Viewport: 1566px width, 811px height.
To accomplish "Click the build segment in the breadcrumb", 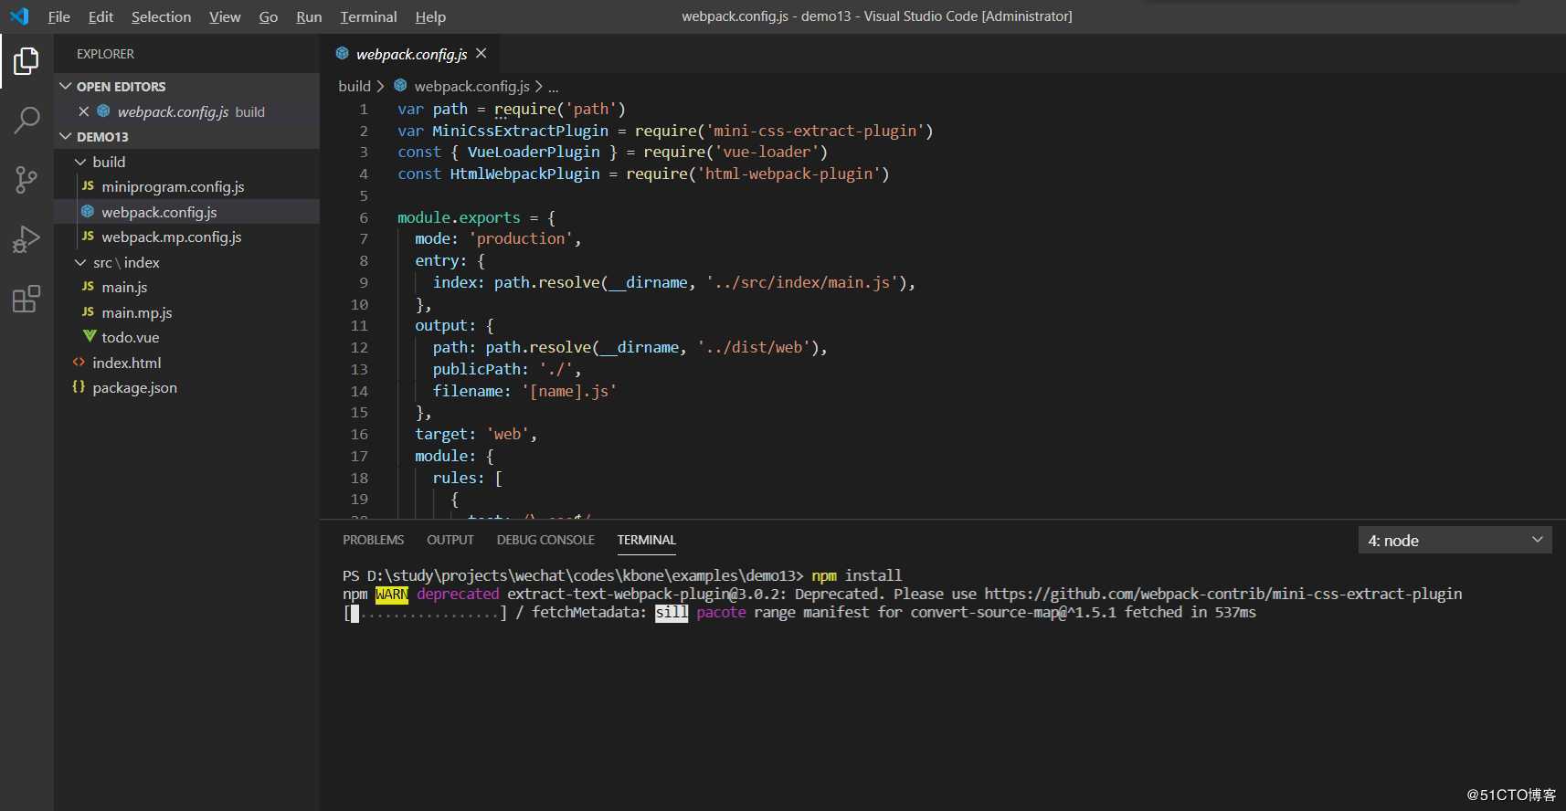I will point(354,86).
